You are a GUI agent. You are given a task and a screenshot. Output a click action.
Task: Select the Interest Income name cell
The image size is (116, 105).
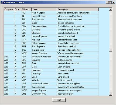pyautogui.click(x=44, y=16)
